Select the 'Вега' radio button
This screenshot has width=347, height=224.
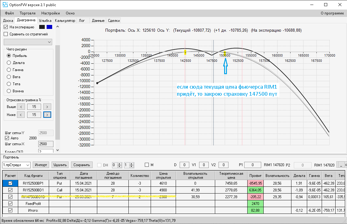[x=9, y=77]
